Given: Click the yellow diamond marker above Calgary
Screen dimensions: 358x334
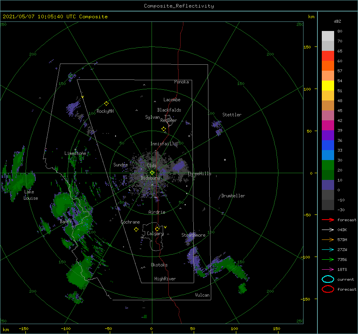Looking at the screenshot, I should point(157,229).
